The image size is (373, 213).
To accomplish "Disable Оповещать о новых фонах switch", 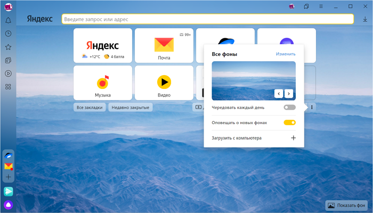I will coord(289,122).
